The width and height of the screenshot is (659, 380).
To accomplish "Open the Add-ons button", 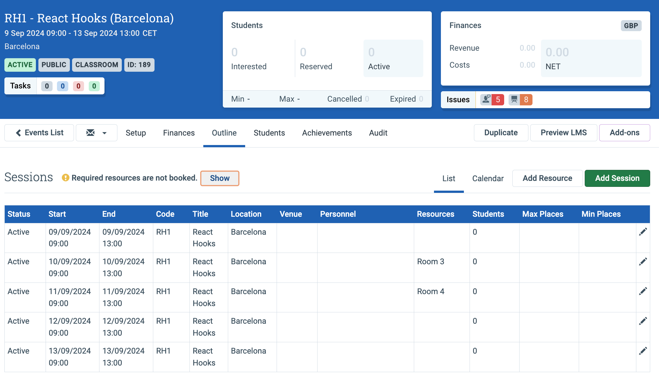I will pos(625,133).
